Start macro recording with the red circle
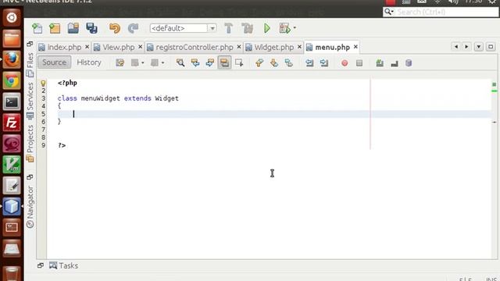This screenshot has width=500, height=281. point(345,63)
